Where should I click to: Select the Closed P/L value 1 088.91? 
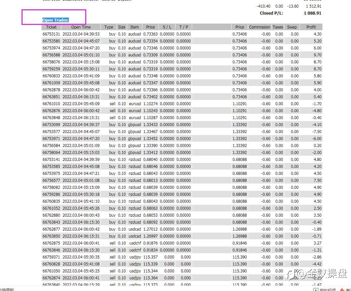pos(313,13)
